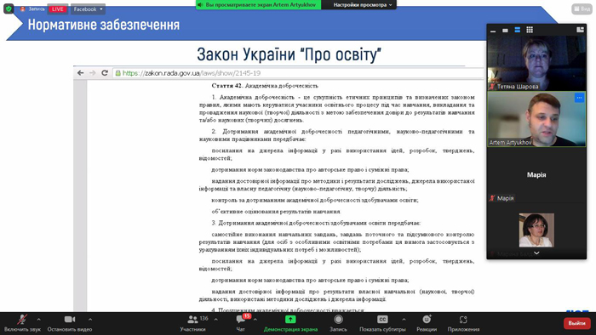
Task: Select the profile photo participant tile
Action: 536,230
